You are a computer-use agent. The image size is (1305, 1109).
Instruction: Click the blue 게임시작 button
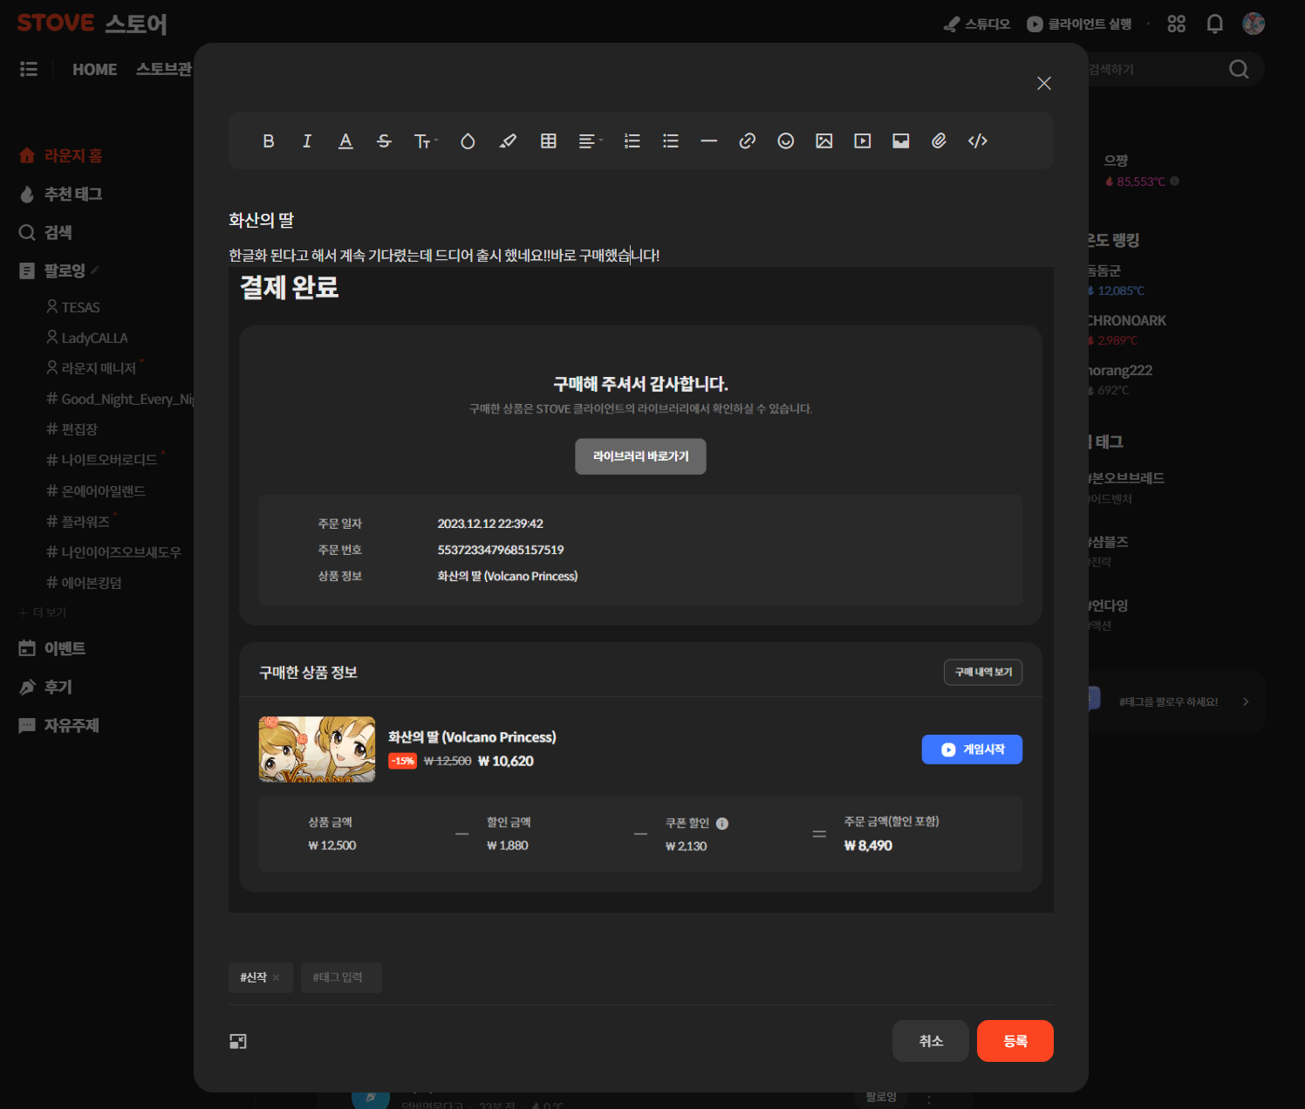(972, 750)
